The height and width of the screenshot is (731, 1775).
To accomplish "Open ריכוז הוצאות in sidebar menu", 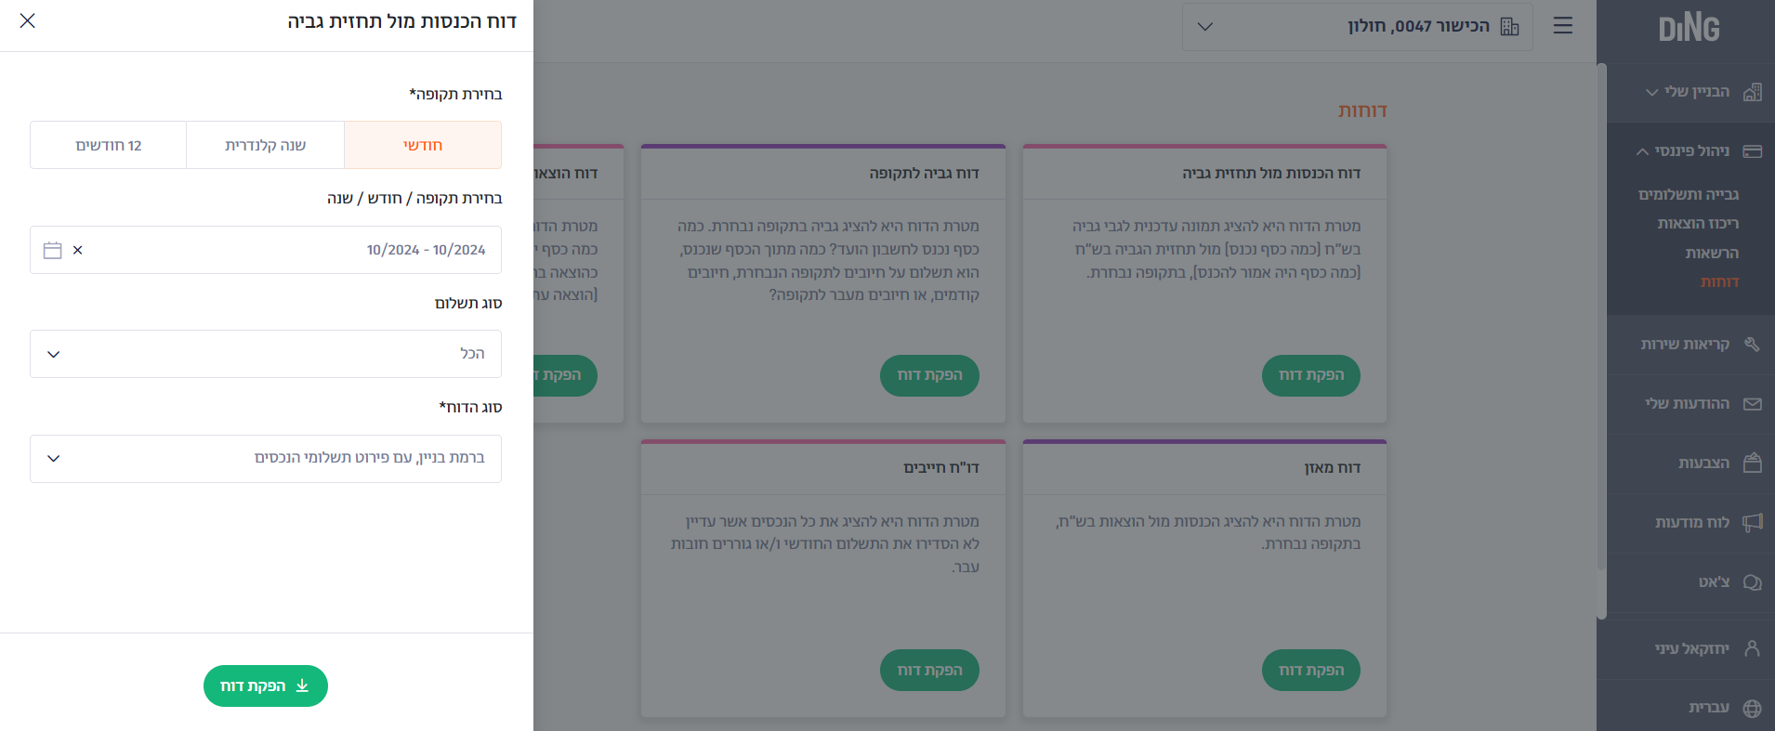I will click(1698, 223).
